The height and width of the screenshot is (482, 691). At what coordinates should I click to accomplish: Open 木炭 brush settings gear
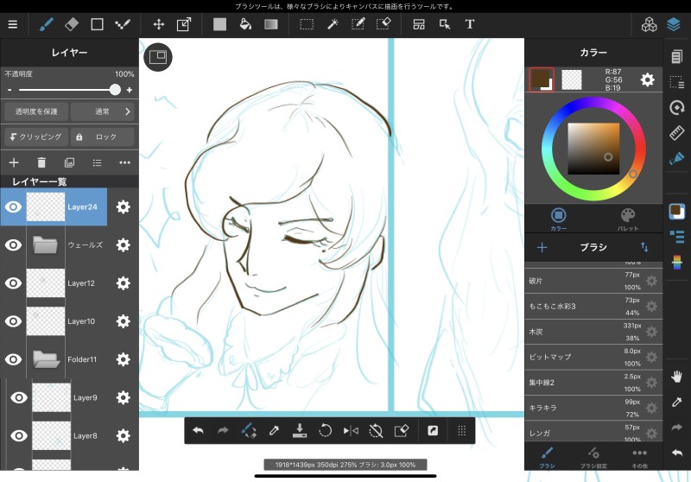[x=651, y=332]
